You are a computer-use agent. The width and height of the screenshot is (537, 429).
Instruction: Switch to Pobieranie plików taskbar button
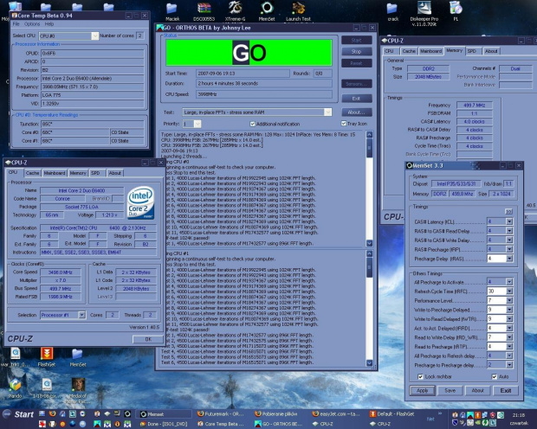coord(278,414)
